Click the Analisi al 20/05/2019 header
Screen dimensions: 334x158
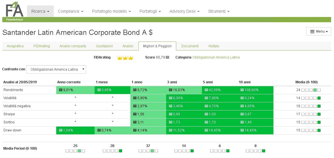pos(20,82)
